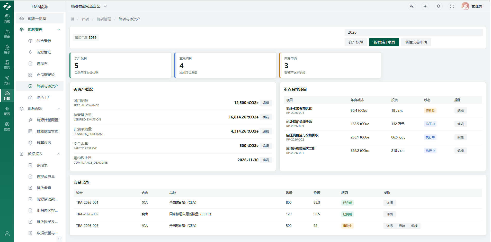
Task: Click the 重点项目 summary card
Action: tap(225, 65)
